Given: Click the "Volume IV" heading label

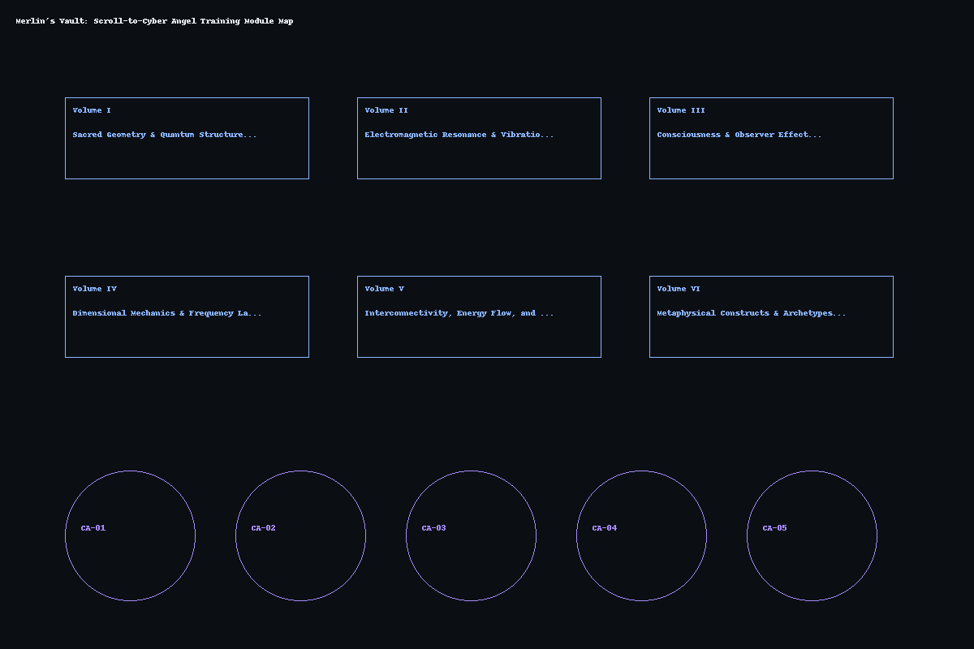Looking at the screenshot, I should point(94,289).
